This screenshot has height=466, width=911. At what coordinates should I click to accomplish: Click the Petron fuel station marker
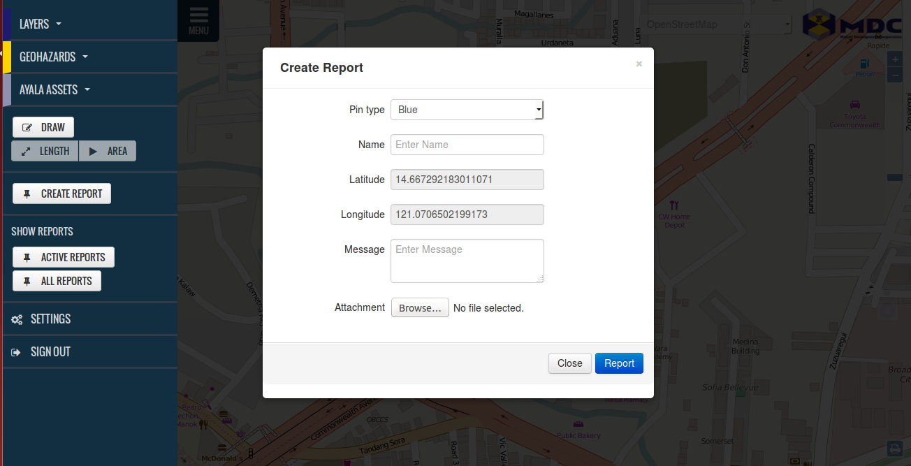tap(864, 63)
